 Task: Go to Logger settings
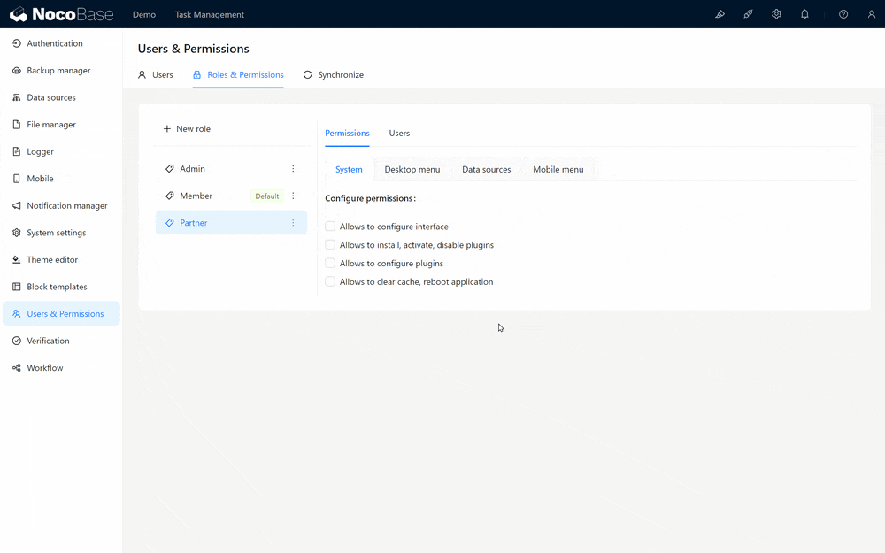click(x=62, y=152)
